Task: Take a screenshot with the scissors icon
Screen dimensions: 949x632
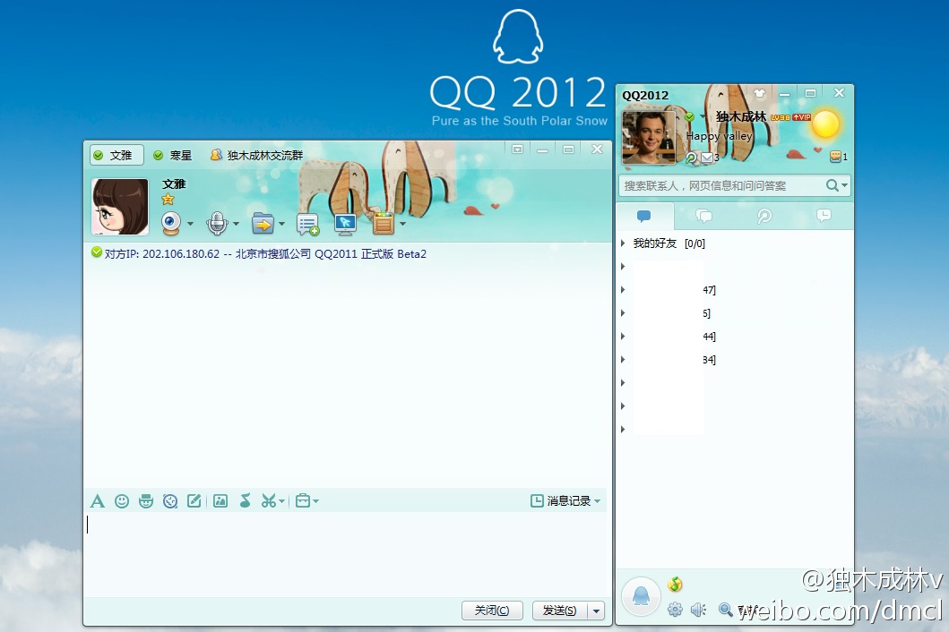Action: tap(268, 500)
